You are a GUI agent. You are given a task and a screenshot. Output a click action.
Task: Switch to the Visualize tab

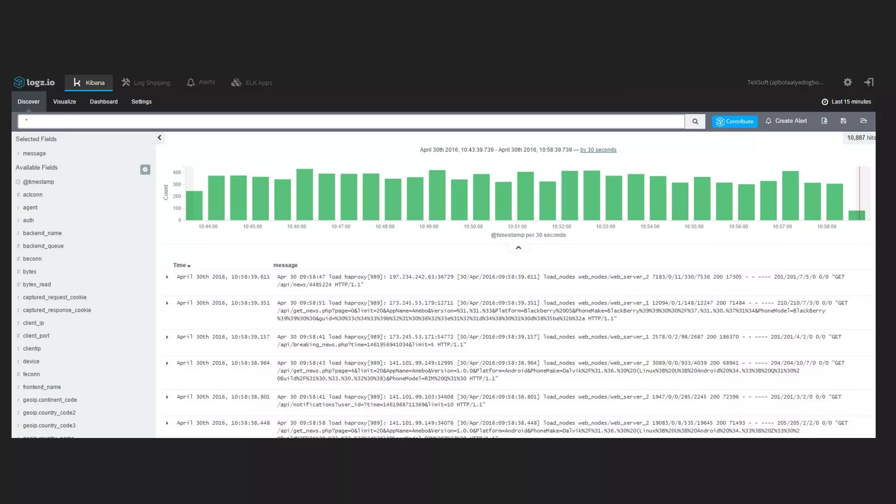pyautogui.click(x=64, y=101)
